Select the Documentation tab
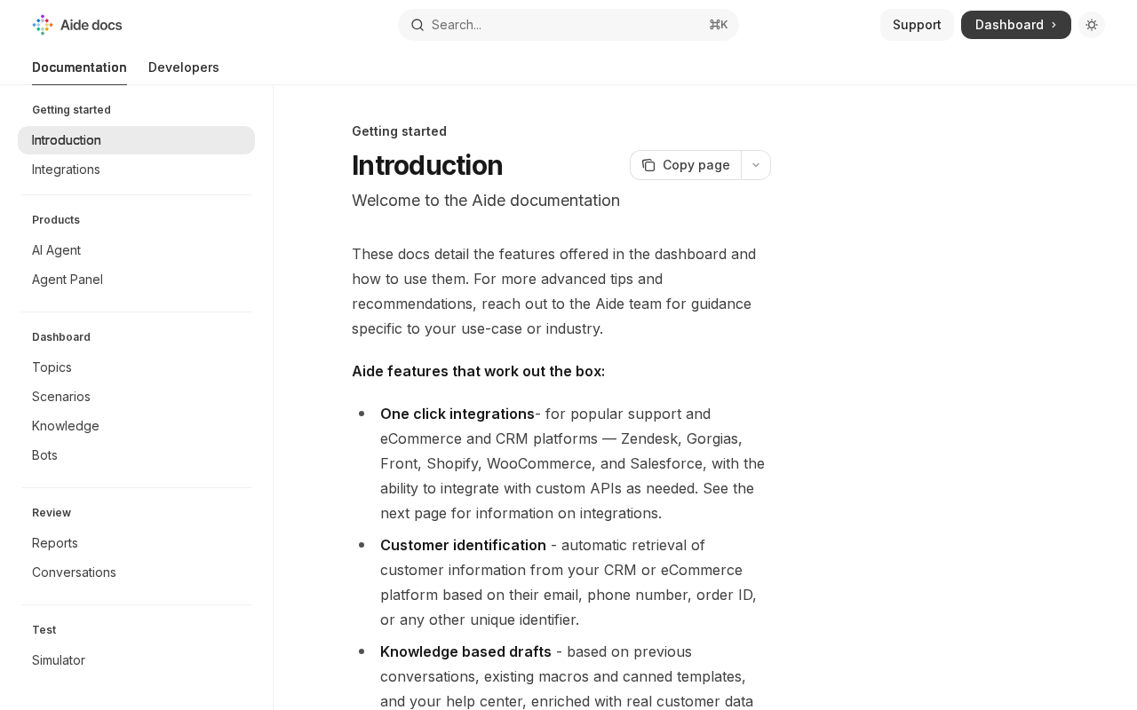The width and height of the screenshot is (1137, 710). click(79, 67)
